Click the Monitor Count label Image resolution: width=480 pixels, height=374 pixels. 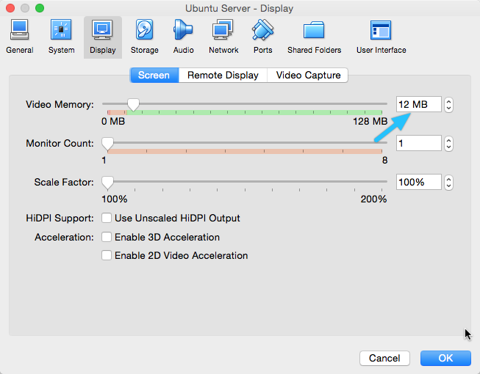tap(60, 143)
